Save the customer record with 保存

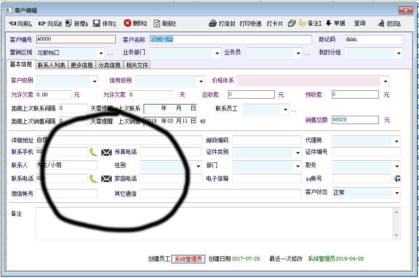tap(97, 24)
